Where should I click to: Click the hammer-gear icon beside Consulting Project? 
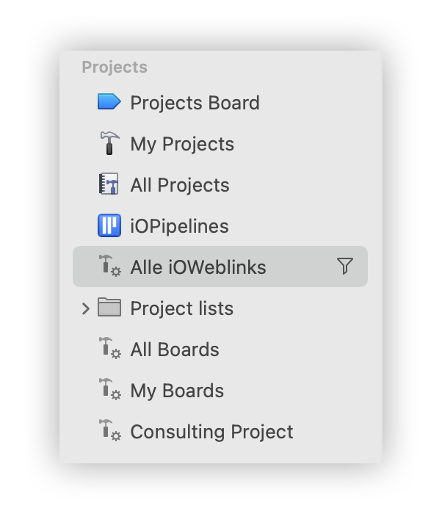click(x=110, y=430)
